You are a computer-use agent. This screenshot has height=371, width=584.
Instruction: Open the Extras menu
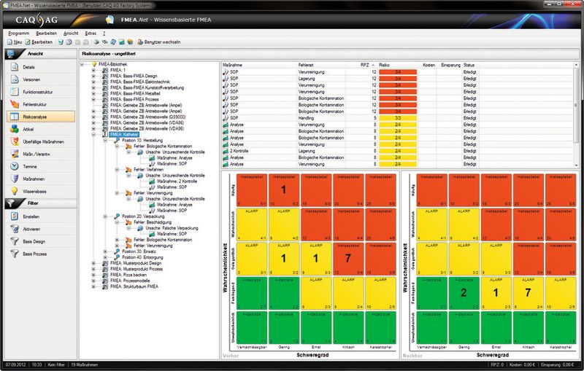tap(91, 34)
